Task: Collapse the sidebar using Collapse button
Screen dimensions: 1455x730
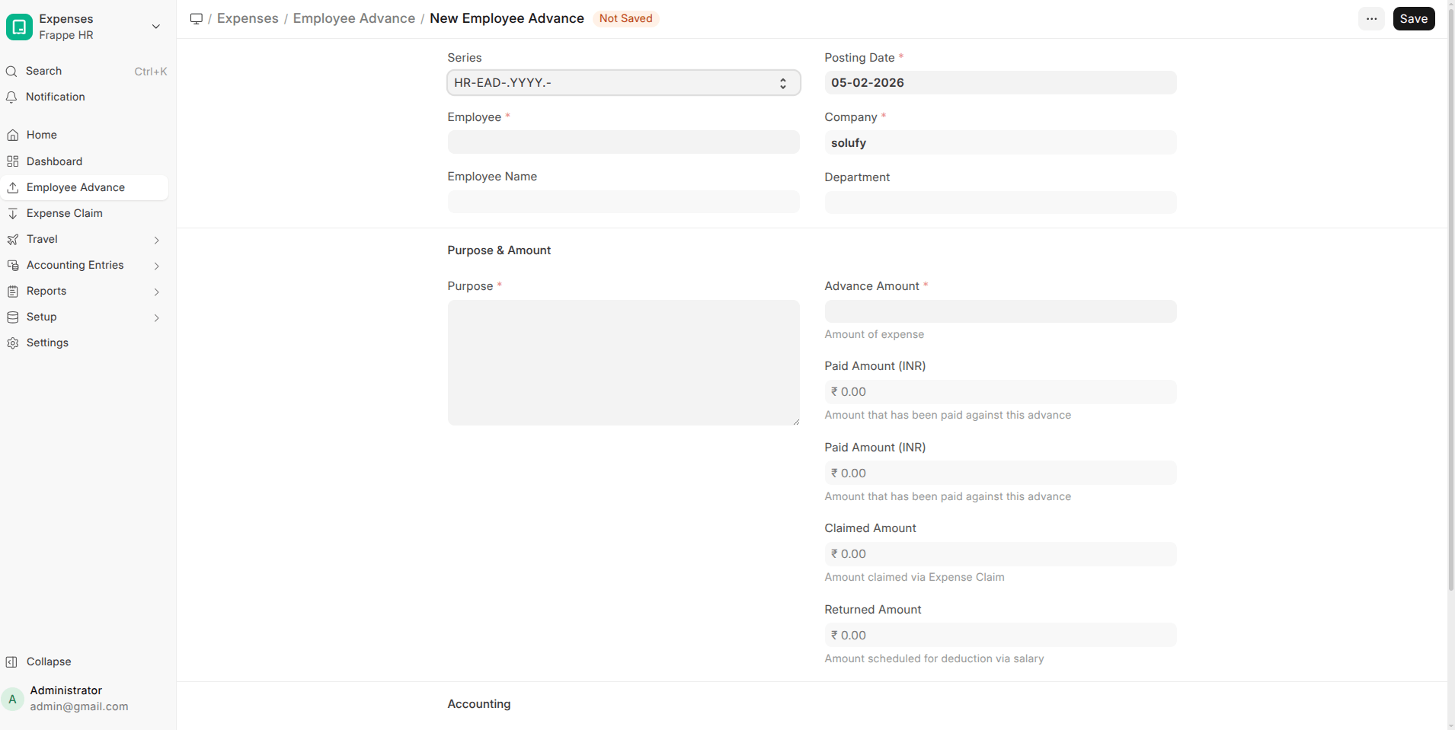Action: tap(48, 662)
